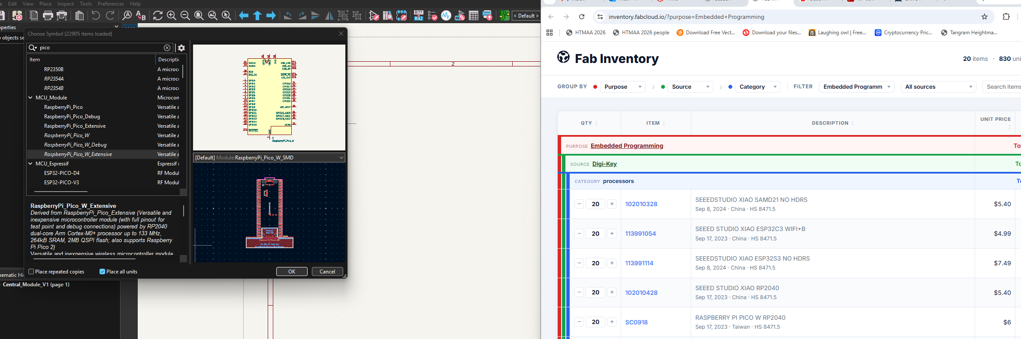Viewport: 1021px width, 339px height.
Task: Navigate up one sheet with blue up arrow
Action: tap(257, 16)
